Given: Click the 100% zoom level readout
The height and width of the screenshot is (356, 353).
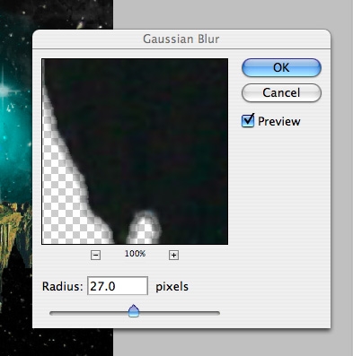Looking at the screenshot, I should click(x=135, y=254).
